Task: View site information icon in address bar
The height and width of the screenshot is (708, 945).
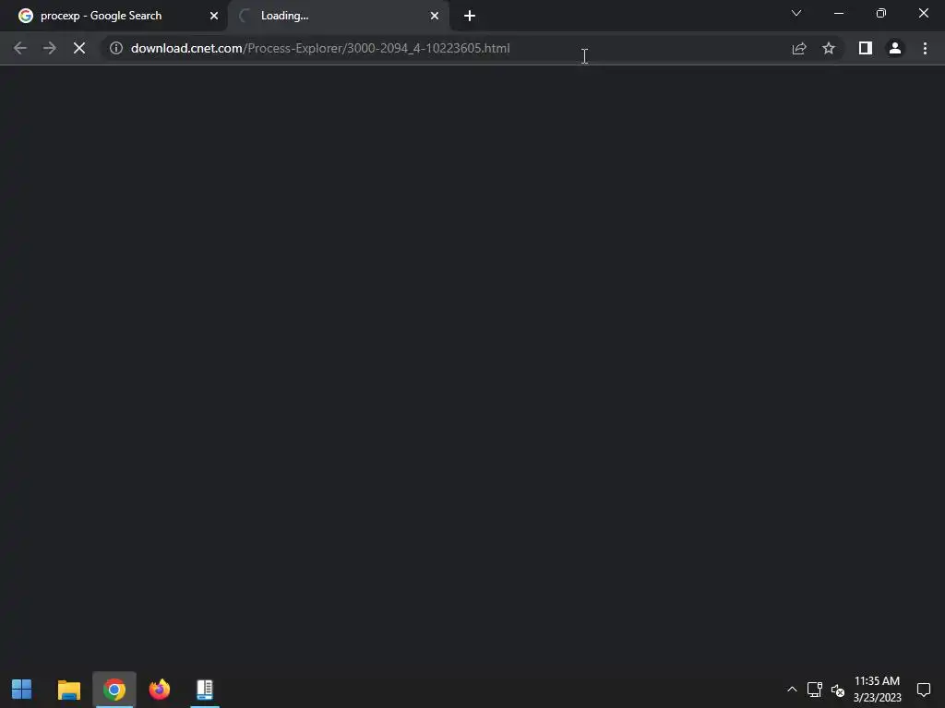Action: point(116,48)
